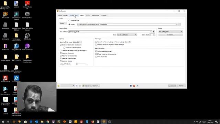Image resolution: width=220 pixels, height=124 pixels.
Task: Click the Facebook share icon in XnConvert
Action: [131, 86]
